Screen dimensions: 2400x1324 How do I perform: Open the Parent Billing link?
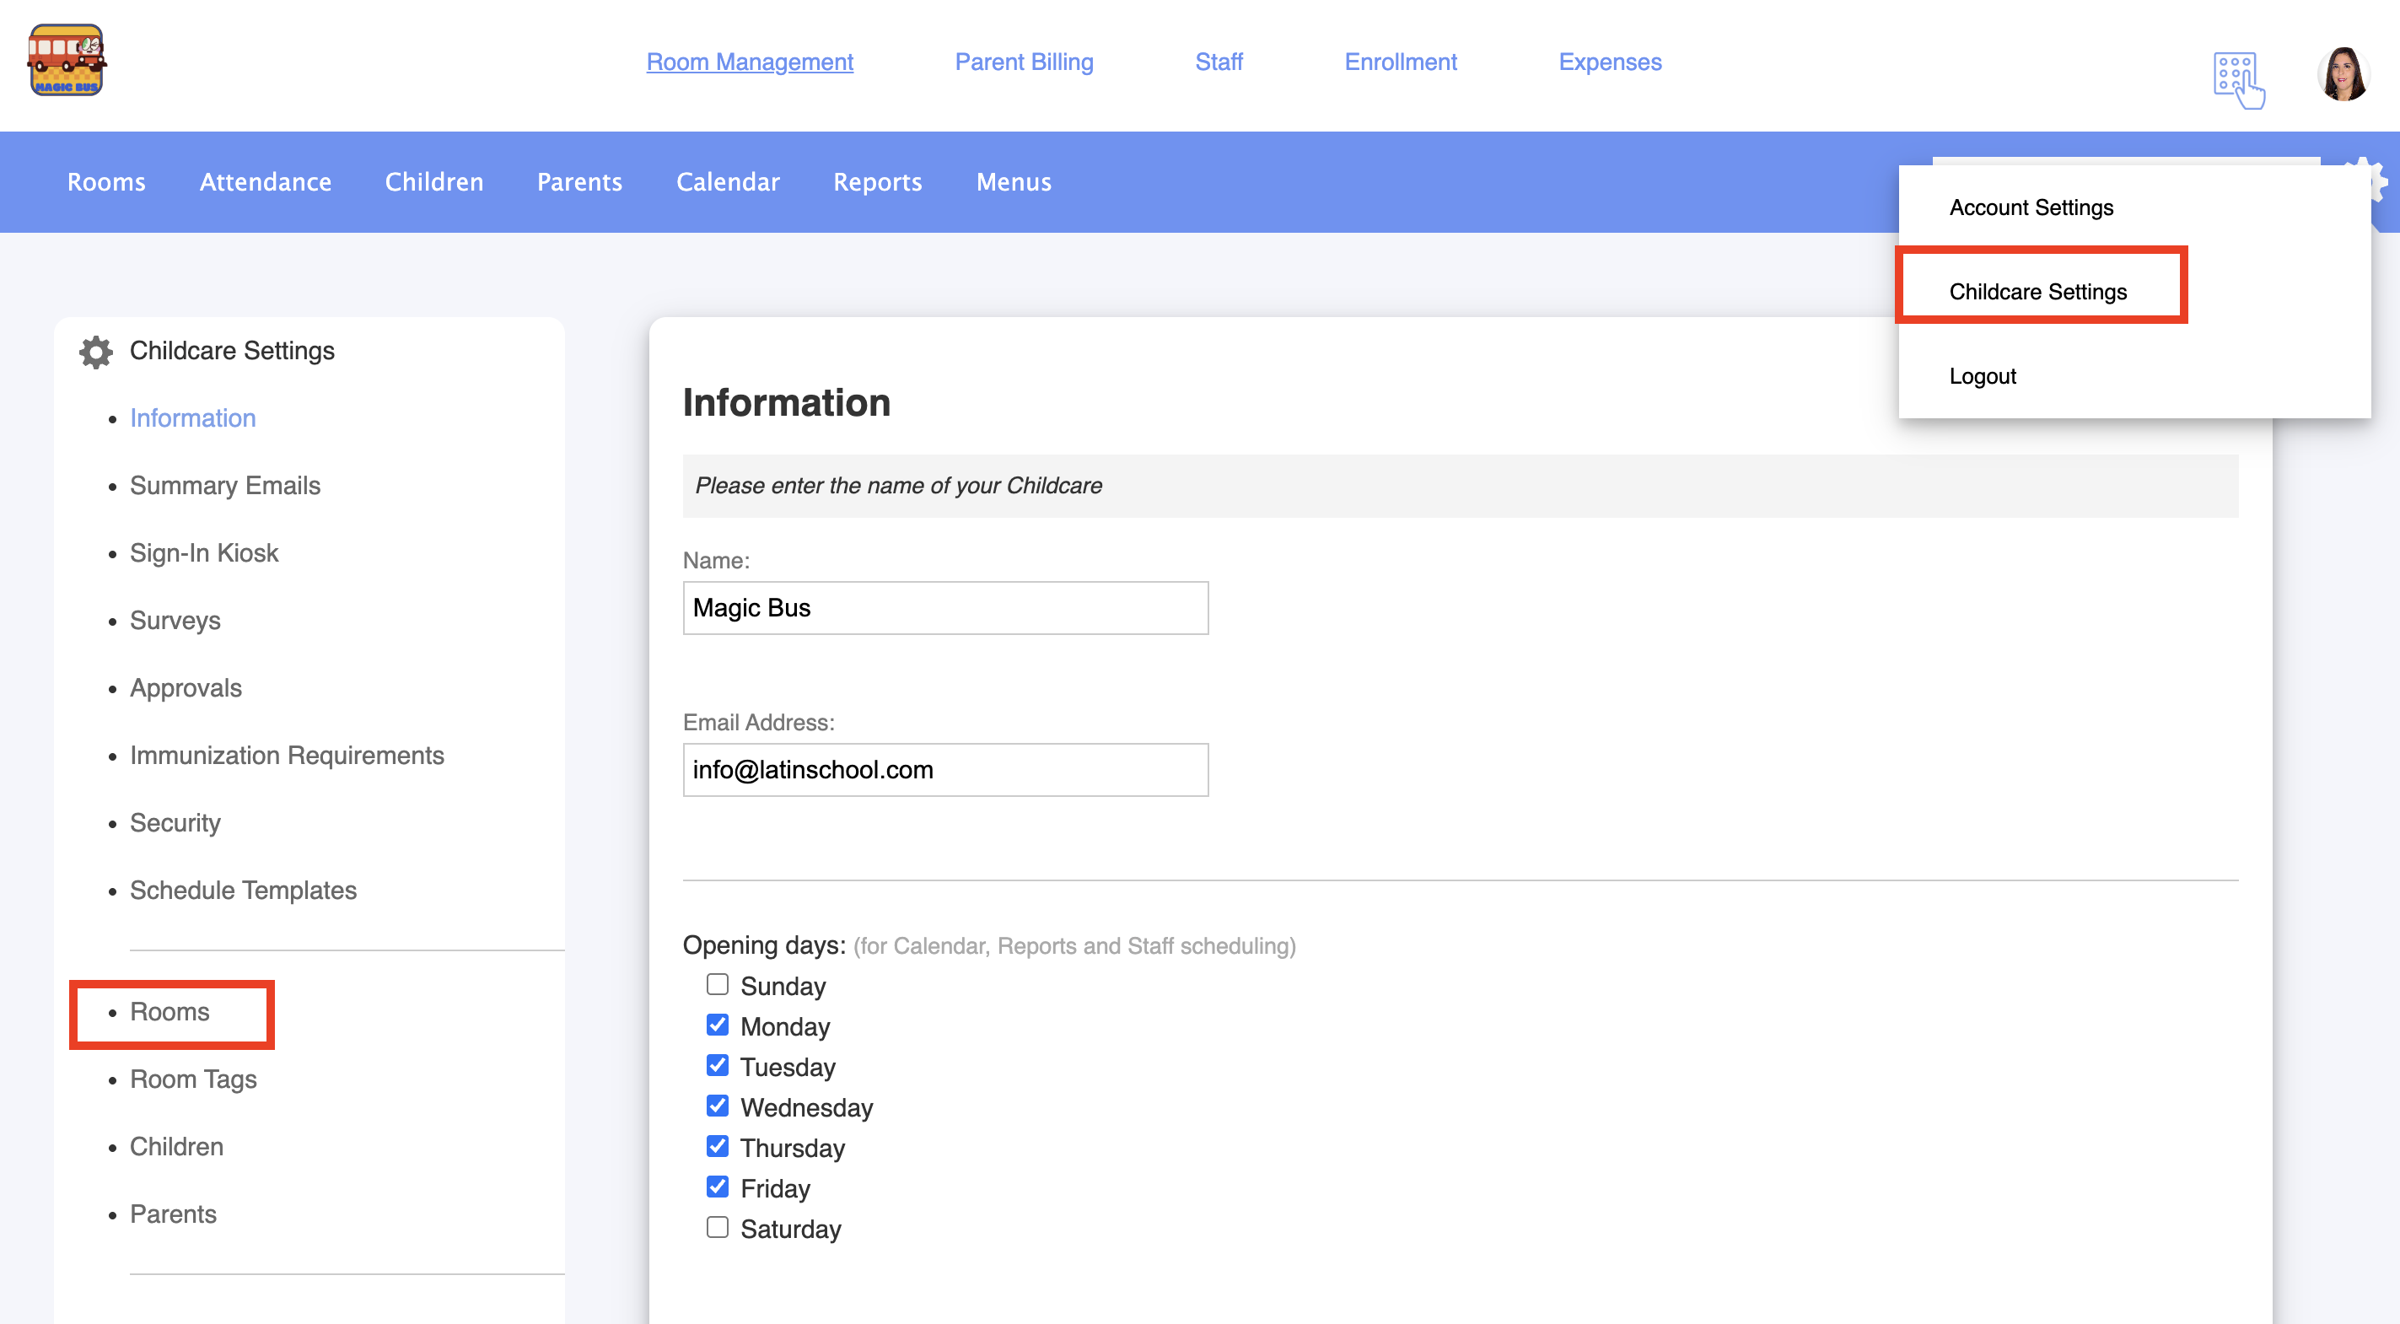(x=1023, y=62)
